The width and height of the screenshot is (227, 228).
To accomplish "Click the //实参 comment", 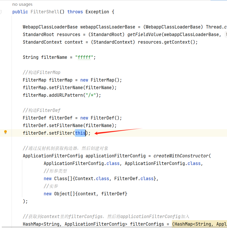I will click(51, 186).
